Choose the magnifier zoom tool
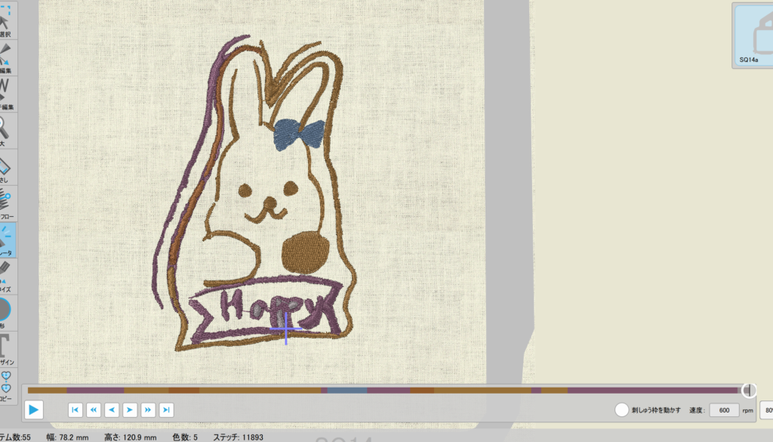 pyautogui.click(x=6, y=127)
